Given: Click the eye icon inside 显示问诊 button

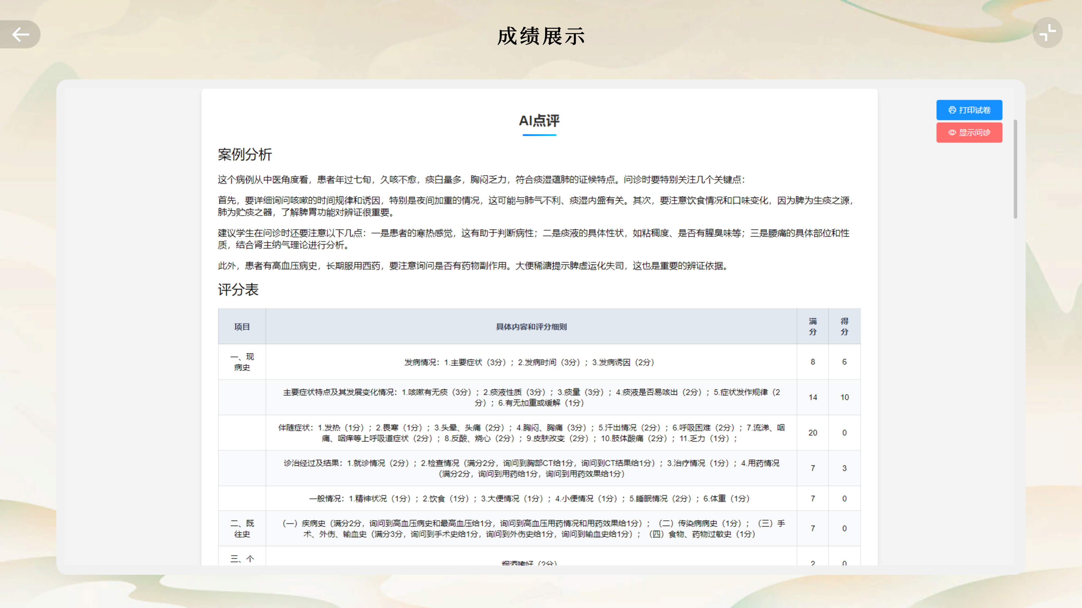Looking at the screenshot, I should pyautogui.click(x=952, y=133).
